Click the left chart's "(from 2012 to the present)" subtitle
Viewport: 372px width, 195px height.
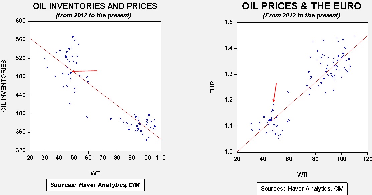(95, 15)
